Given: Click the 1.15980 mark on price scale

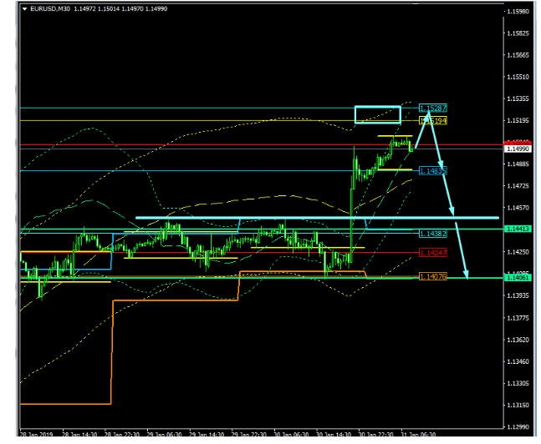Looking at the screenshot, I should pyautogui.click(x=520, y=12).
